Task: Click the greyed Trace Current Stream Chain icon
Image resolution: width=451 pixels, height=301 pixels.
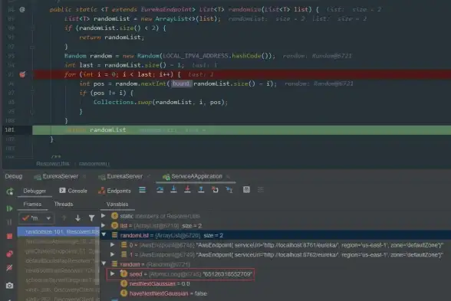Action: (261, 190)
